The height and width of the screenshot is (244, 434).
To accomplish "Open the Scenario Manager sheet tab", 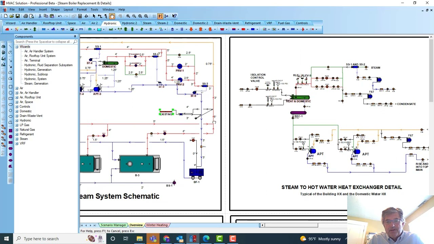I will point(113,225).
